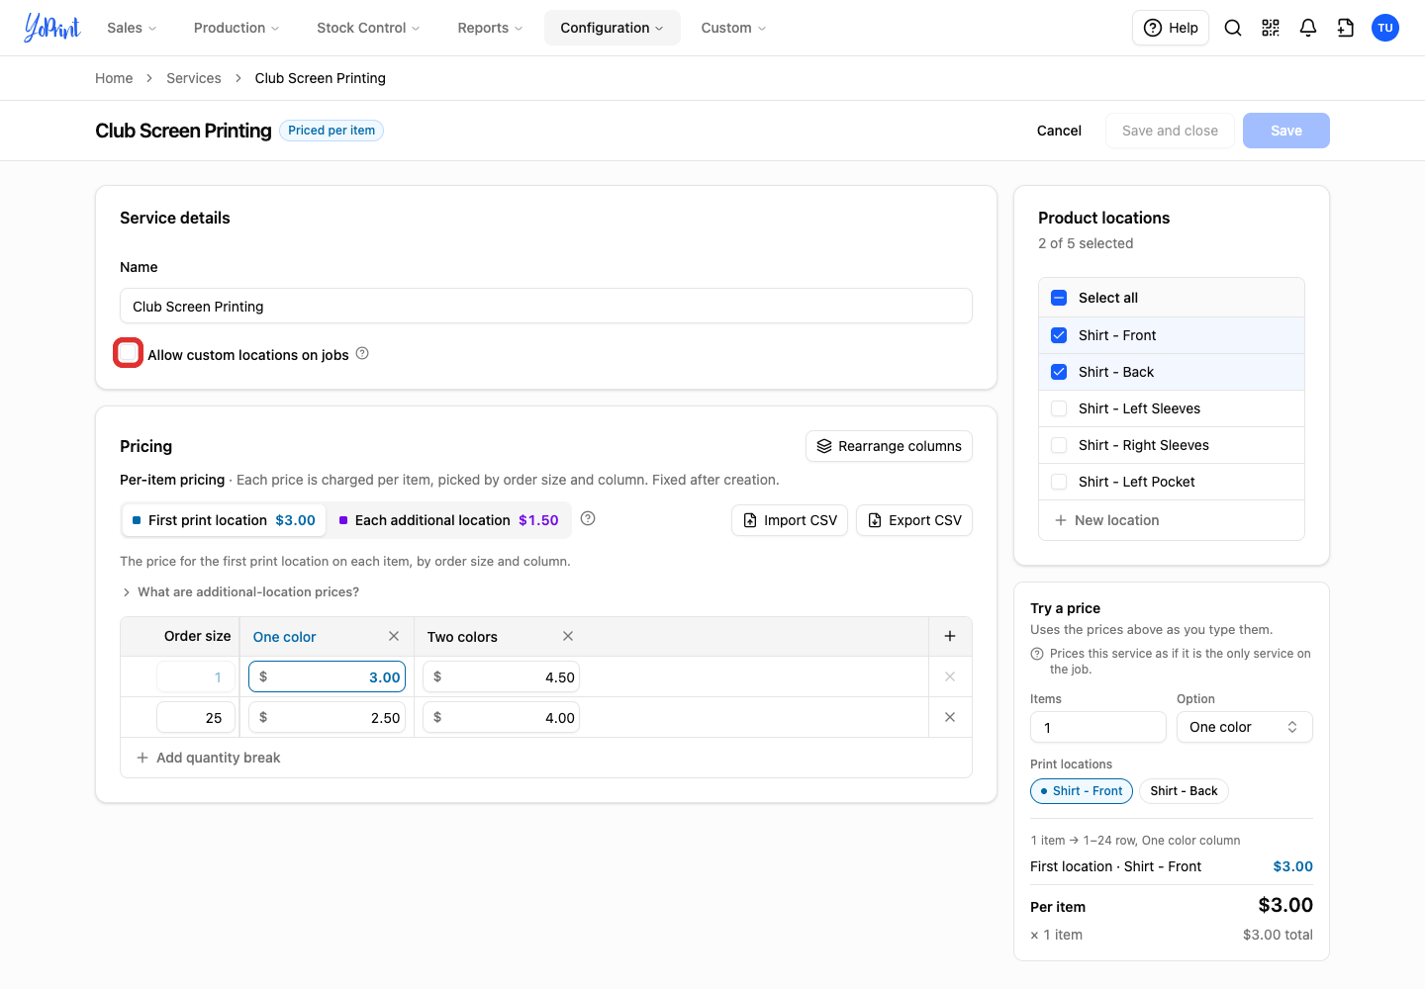Open the Reports menu
The width and height of the screenshot is (1425, 989).
coord(490,28)
